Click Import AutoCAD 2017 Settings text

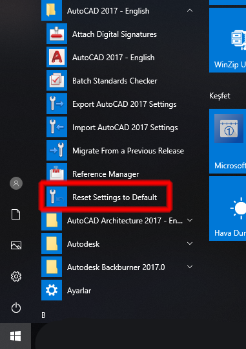(x=125, y=128)
